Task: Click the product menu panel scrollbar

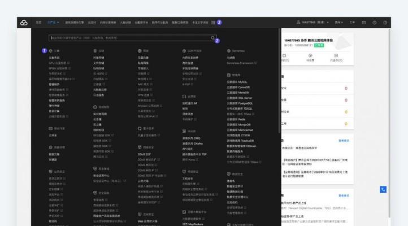Action: pyautogui.click(x=280, y=81)
